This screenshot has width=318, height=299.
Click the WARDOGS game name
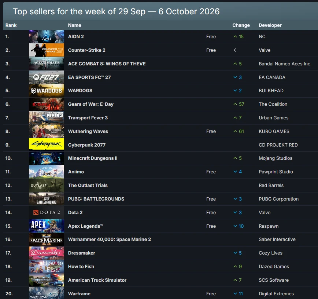[x=80, y=90]
